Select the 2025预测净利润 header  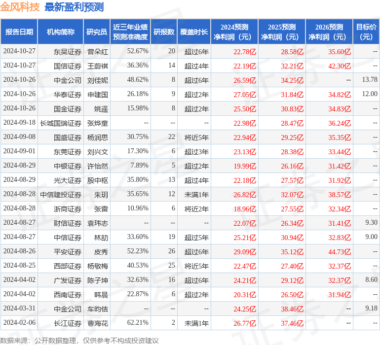point(282,32)
